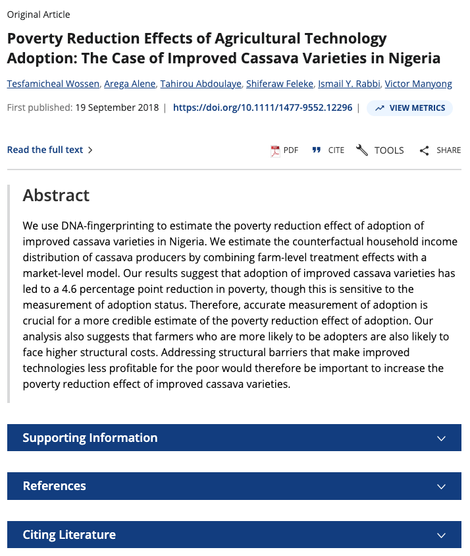This screenshot has width=470, height=556.
Task: Expand the References section chevron
Action: pos(441,486)
